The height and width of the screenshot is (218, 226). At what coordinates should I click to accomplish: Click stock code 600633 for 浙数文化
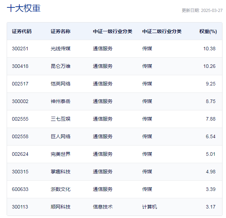(x=20, y=189)
